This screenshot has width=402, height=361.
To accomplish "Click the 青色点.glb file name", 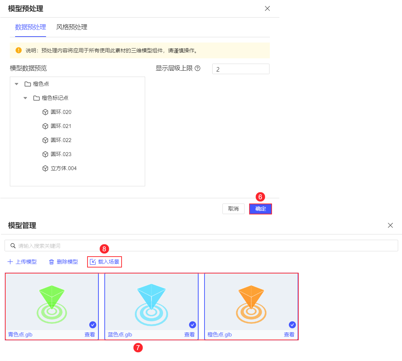I will [20, 335].
